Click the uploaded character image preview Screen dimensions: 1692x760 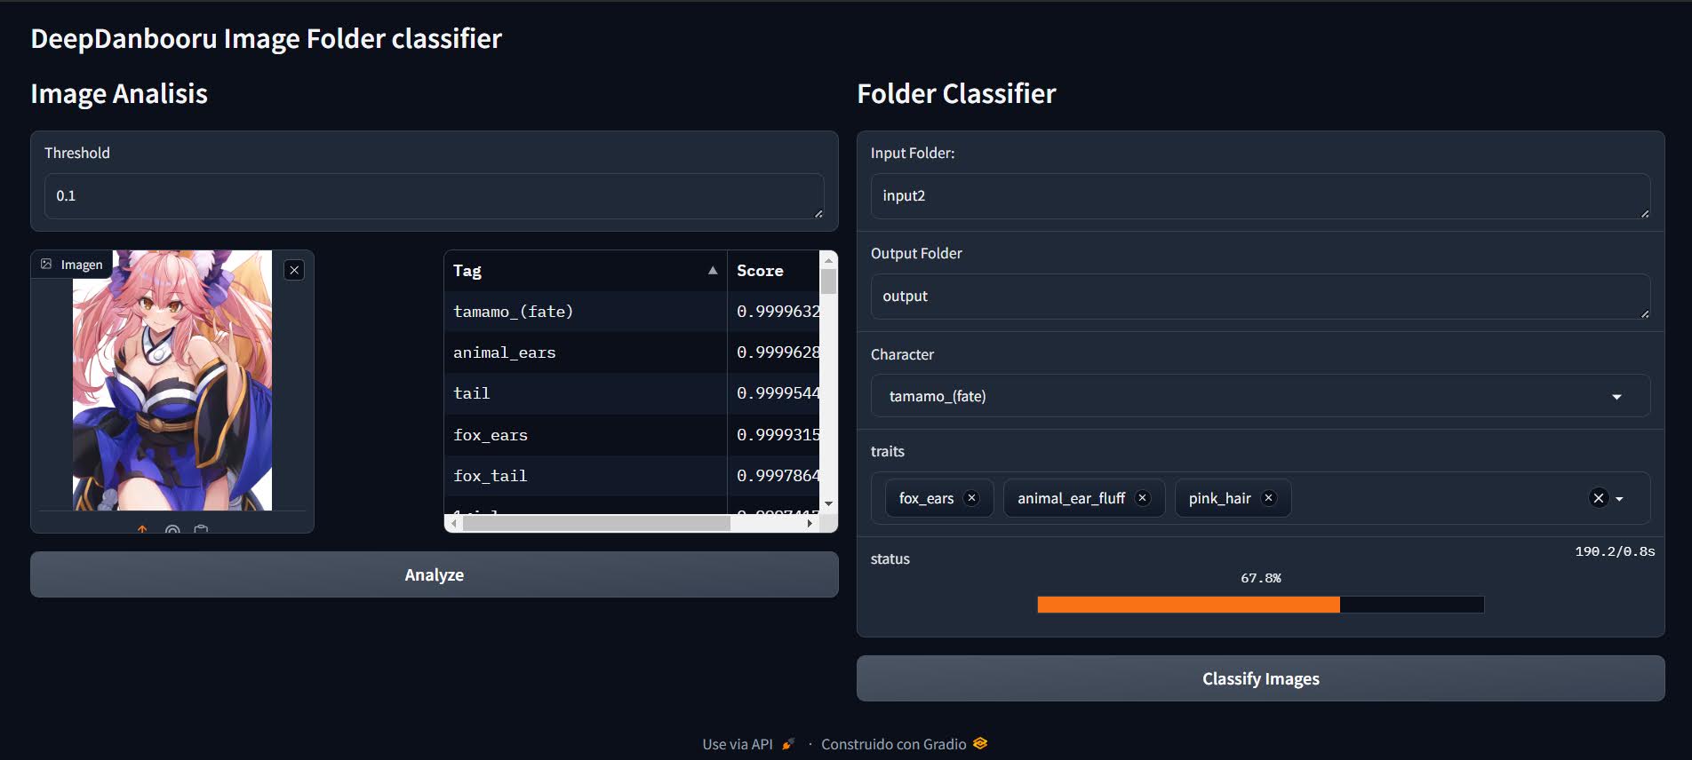172,380
